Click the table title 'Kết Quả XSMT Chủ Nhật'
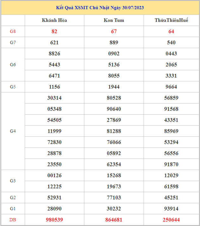The width and height of the screenshot is (200, 226). tap(100, 8)
